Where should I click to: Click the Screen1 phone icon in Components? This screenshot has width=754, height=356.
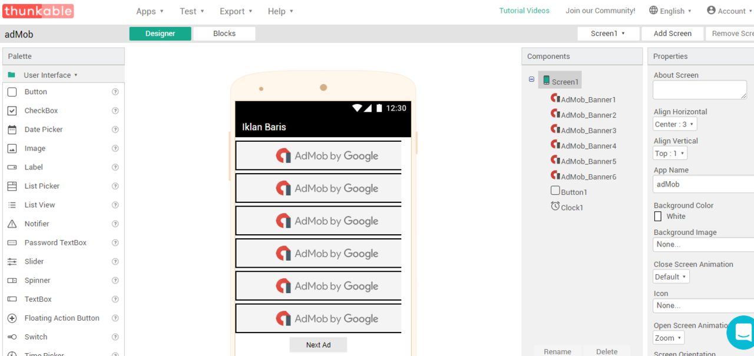(546, 81)
